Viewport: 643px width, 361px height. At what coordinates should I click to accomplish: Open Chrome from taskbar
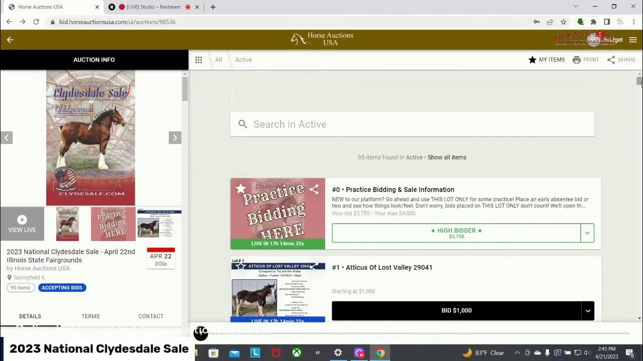(380, 353)
